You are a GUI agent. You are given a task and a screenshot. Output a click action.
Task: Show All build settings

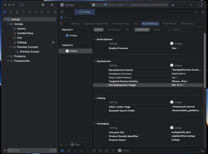pyautogui.click(x=127, y=29)
